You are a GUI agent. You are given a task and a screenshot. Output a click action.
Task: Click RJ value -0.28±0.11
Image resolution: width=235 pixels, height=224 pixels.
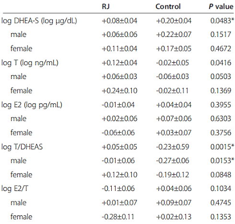coord(118,217)
